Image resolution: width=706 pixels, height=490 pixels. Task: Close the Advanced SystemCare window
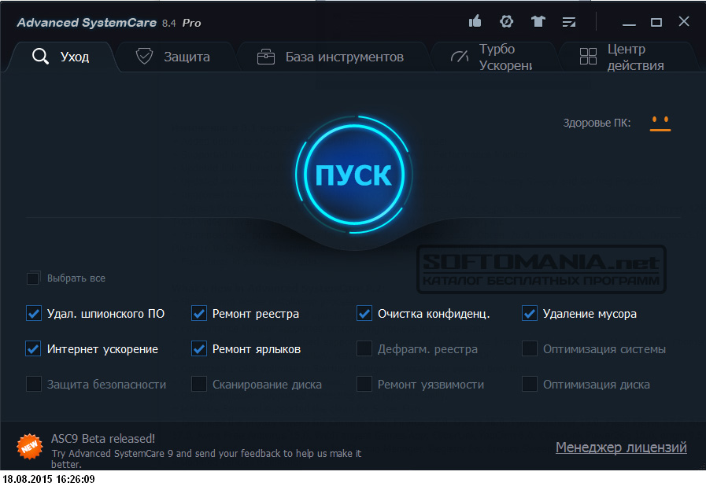point(684,21)
